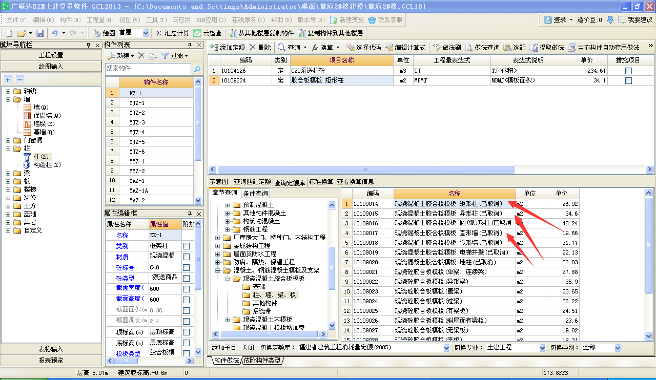Open the 换算 conversion dropdown

[x=338, y=47]
